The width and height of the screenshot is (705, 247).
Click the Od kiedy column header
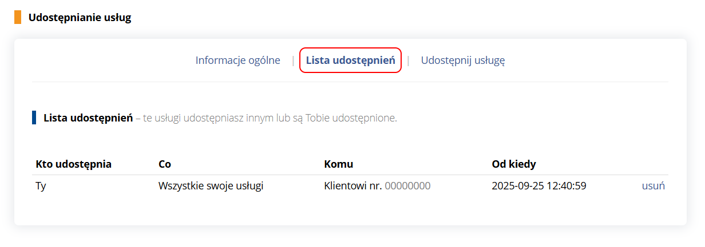point(513,164)
